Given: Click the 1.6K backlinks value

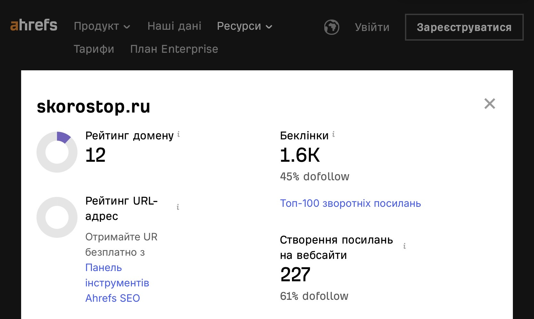Looking at the screenshot, I should coord(300,155).
